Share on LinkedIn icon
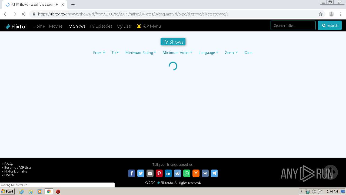346x195 pixels. [x=168, y=173]
